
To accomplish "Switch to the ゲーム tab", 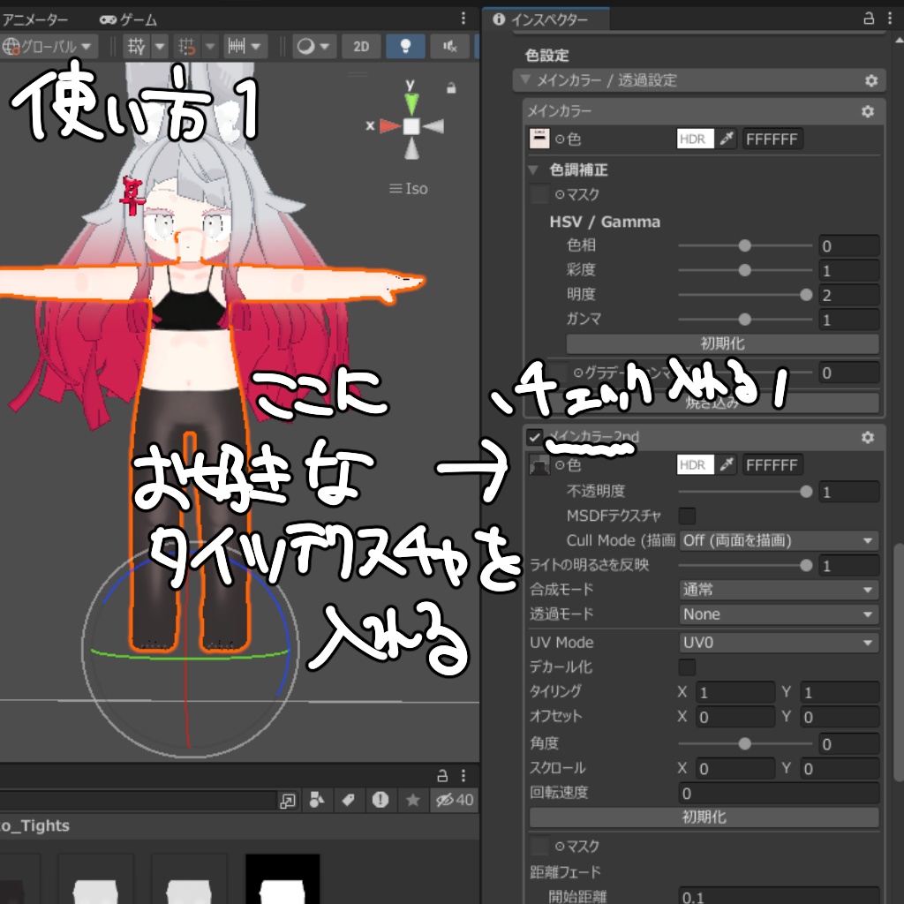I will tap(128, 19).
